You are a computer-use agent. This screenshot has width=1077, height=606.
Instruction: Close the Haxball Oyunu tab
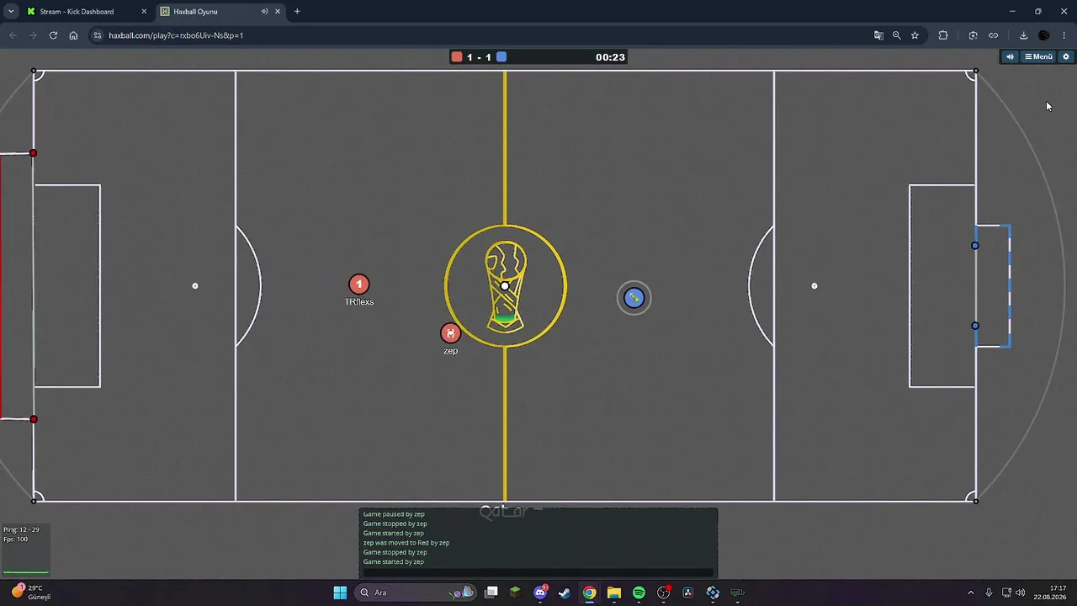click(278, 12)
